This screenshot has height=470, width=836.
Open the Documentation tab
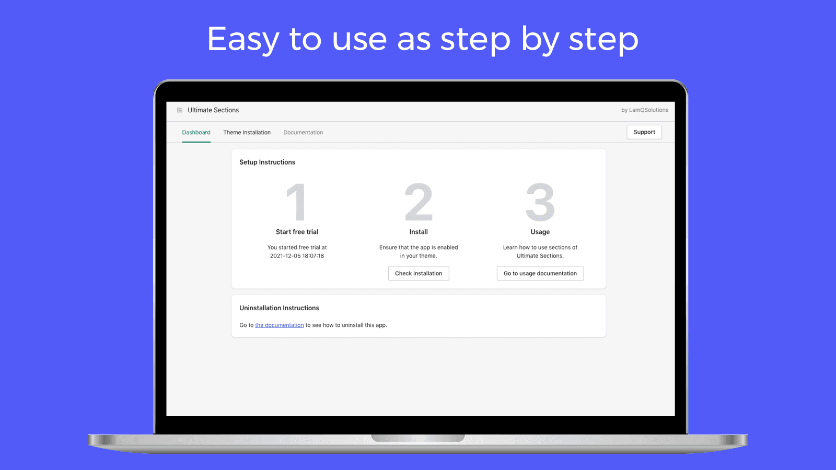pos(303,132)
